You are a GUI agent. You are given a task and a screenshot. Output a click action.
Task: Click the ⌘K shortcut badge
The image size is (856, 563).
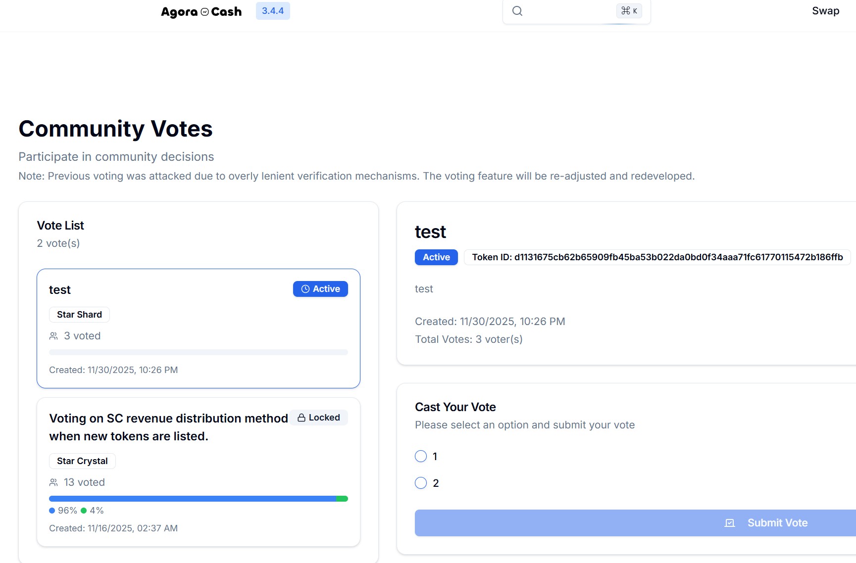click(x=629, y=11)
